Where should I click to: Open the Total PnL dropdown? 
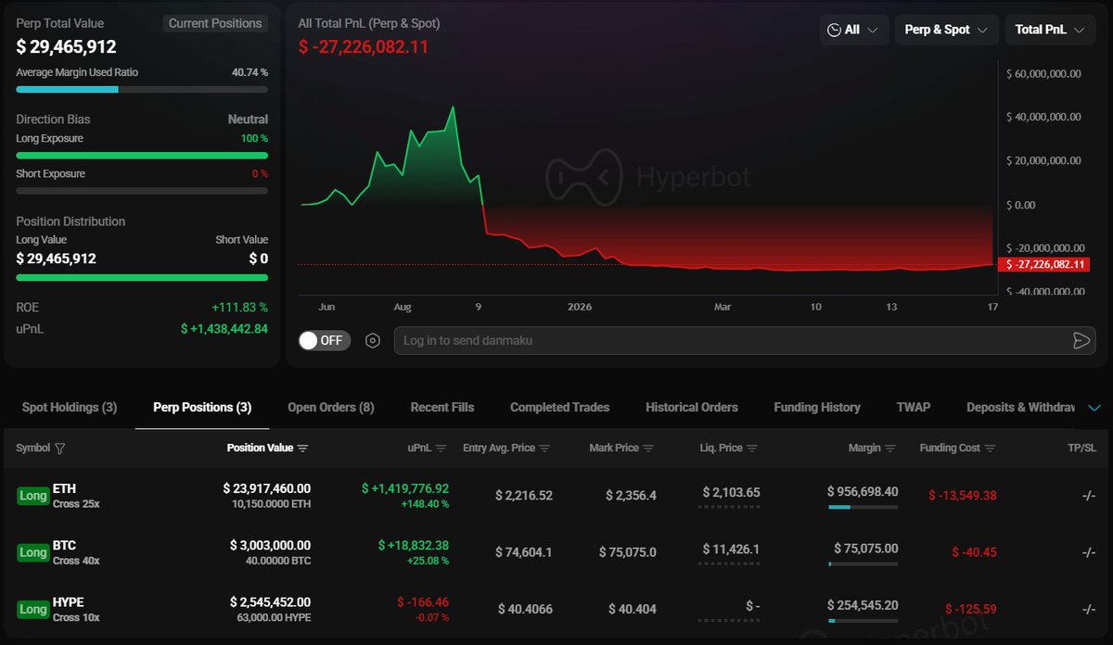(1049, 30)
